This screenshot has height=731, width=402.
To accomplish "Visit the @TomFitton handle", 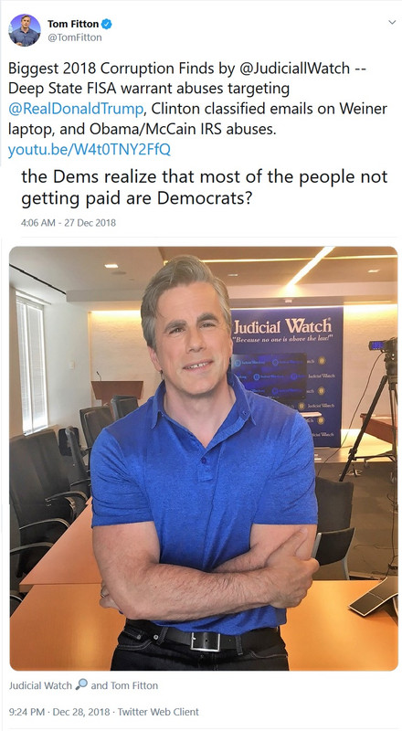I will pyautogui.click(x=75, y=37).
